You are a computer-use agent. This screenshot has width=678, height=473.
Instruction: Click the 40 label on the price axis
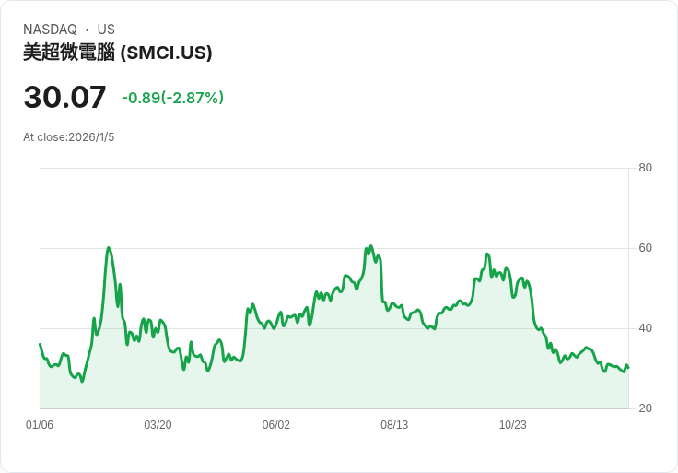pos(646,328)
